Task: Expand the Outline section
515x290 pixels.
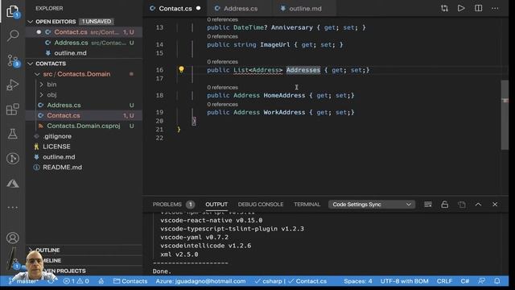Action: [47, 251]
